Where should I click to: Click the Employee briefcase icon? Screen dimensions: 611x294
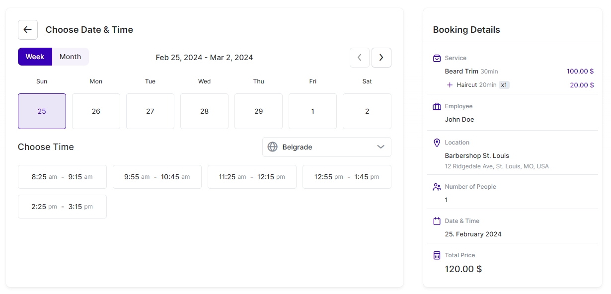click(x=437, y=106)
